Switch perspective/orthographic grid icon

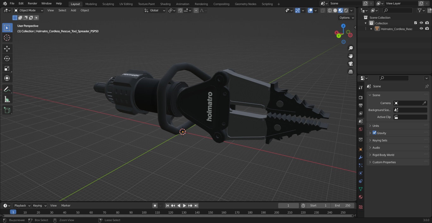point(350,72)
